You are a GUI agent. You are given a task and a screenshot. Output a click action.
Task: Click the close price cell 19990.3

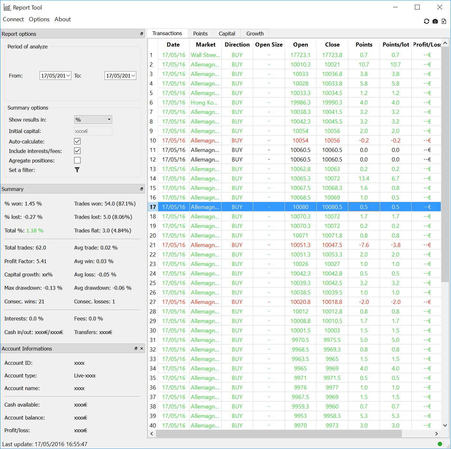point(332,103)
